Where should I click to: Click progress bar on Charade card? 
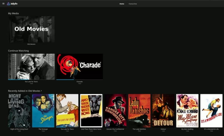click(79, 79)
